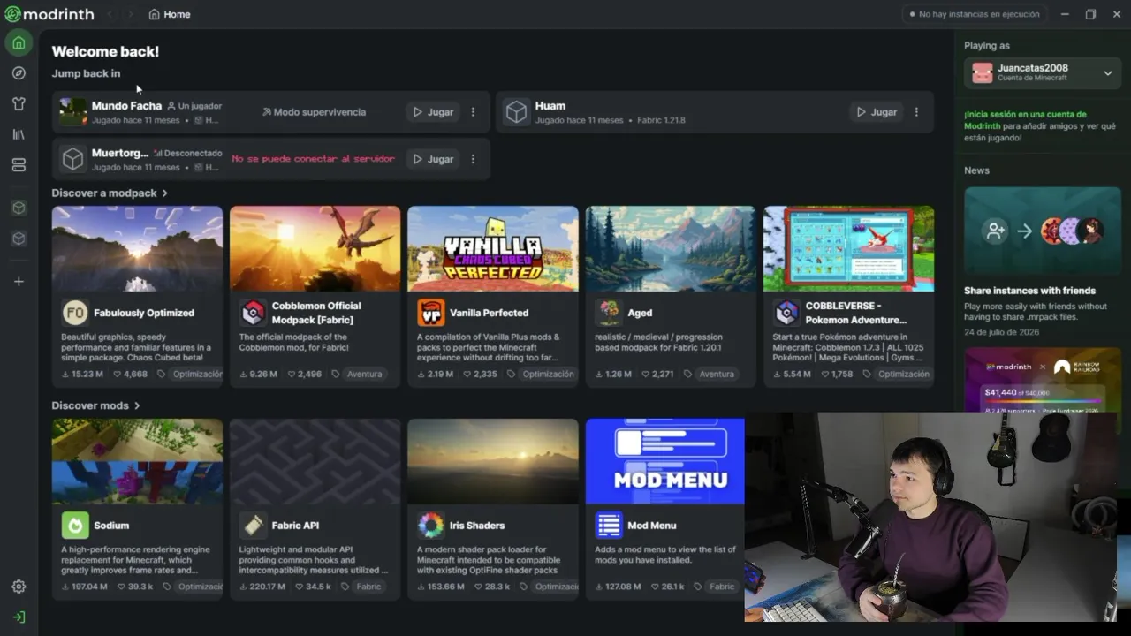This screenshot has width=1131, height=636.
Task: Open the Cobblemon dragon banner image
Action: 315,248
